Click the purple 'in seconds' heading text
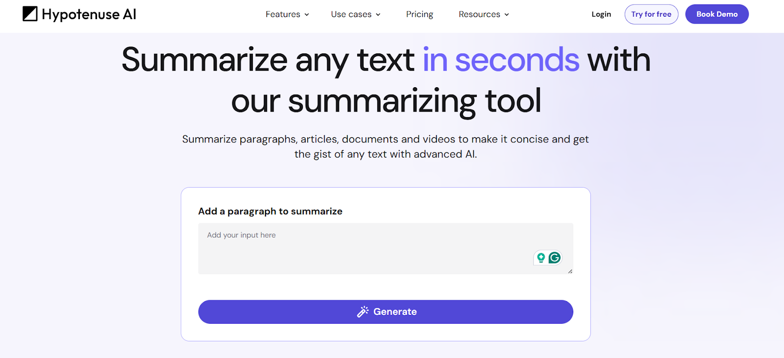784x358 pixels. [501, 60]
